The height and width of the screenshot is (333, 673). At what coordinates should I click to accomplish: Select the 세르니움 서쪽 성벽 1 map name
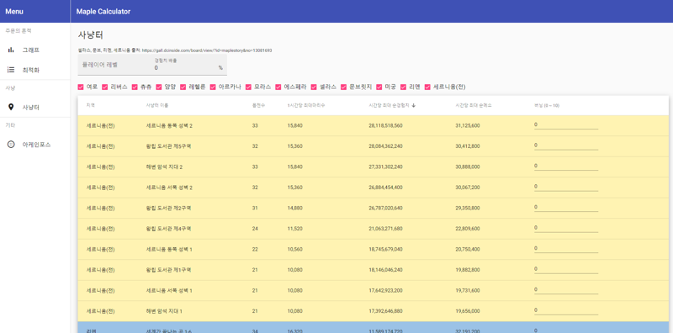[169, 290]
